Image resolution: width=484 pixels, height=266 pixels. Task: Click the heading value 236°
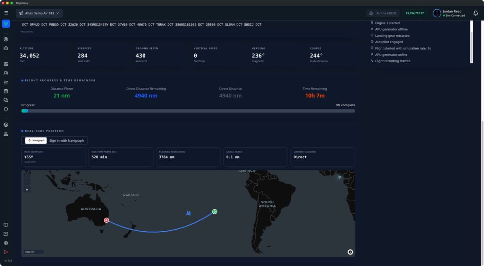pyautogui.click(x=258, y=56)
